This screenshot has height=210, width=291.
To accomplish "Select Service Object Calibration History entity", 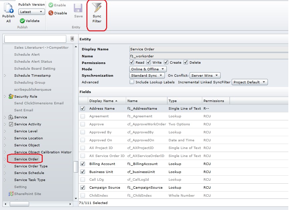I will coord(43,152).
